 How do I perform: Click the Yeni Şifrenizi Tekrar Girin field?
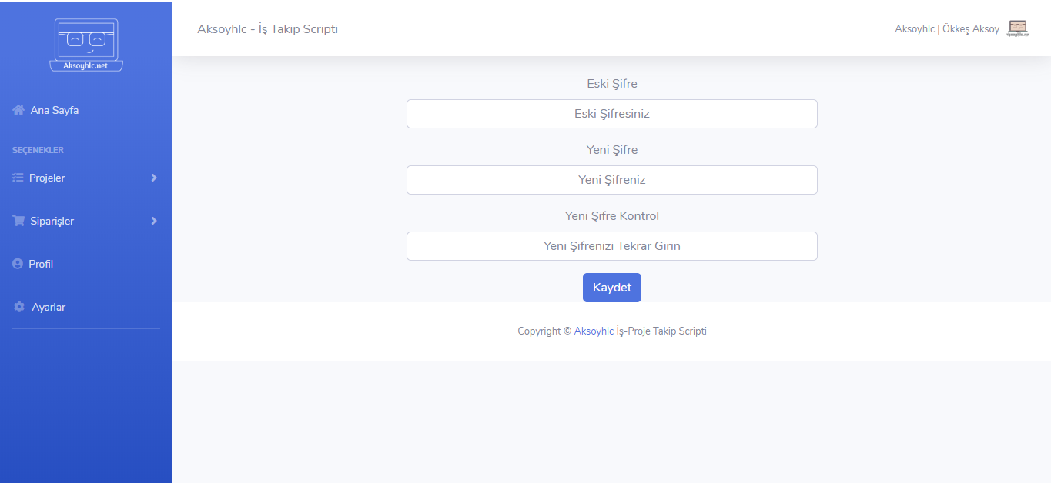[x=612, y=246]
